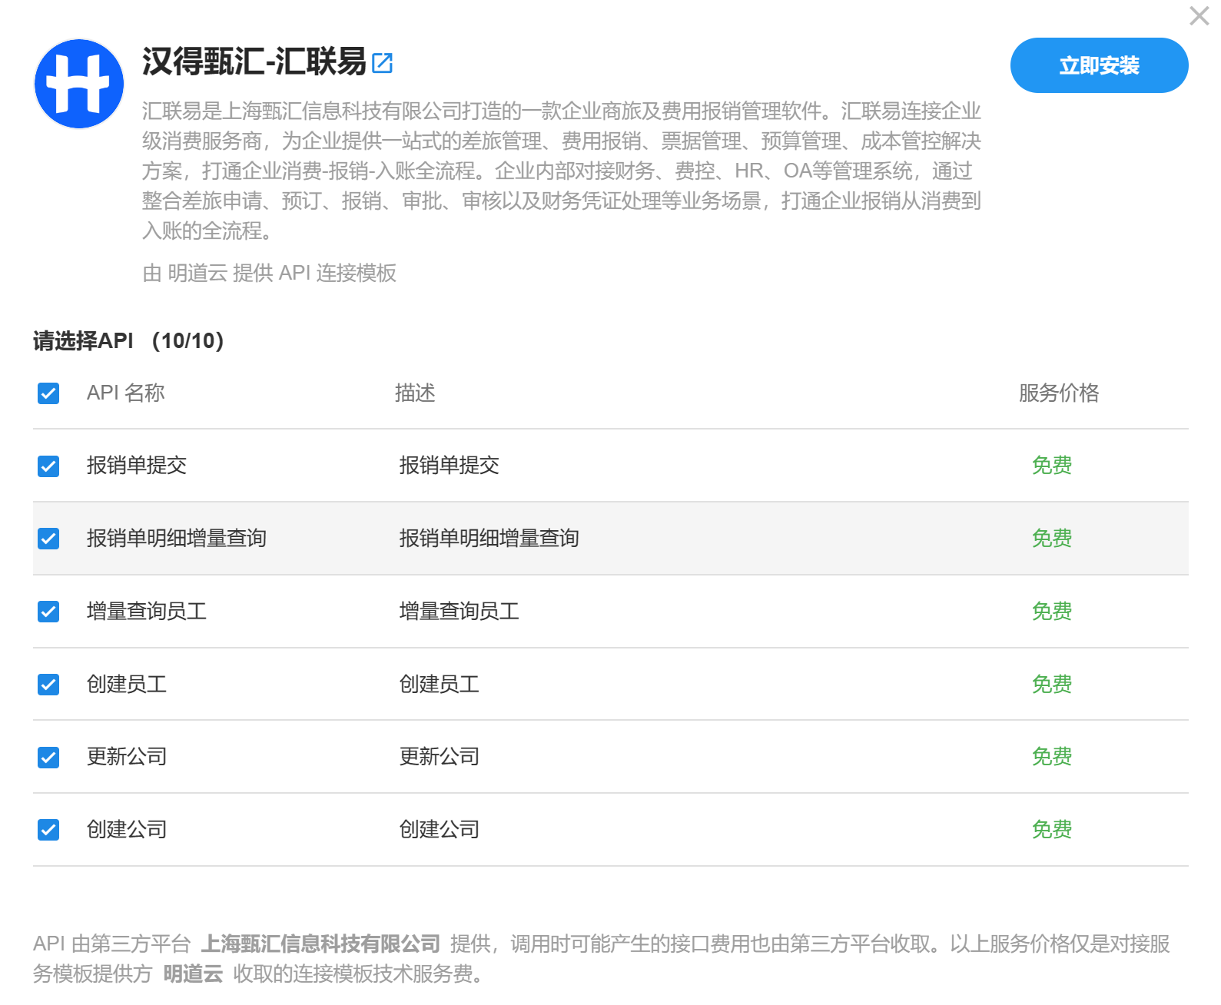Click 上海甄汇信息科技有限公司 in the footer note
Viewport: 1221px width, 1005px height.
320,944
